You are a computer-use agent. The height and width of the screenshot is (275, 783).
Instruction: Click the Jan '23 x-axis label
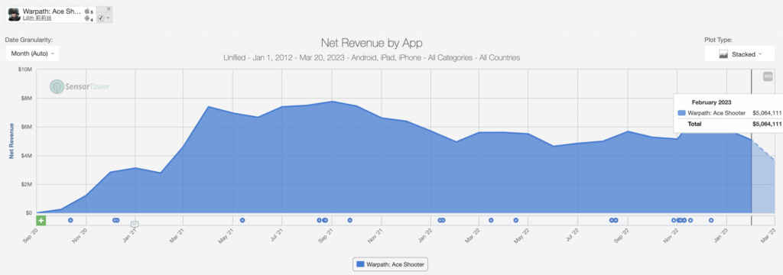(720, 235)
